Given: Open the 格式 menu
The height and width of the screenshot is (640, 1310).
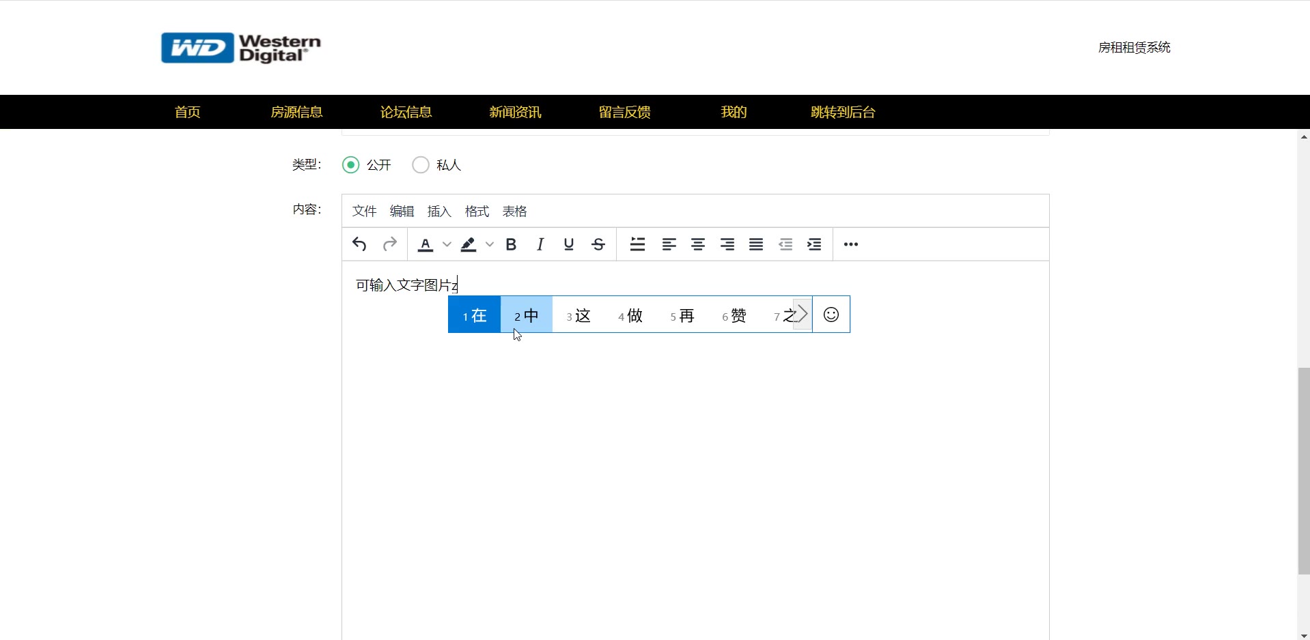Looking at the screenshot, I should click(x=477, y=212).
